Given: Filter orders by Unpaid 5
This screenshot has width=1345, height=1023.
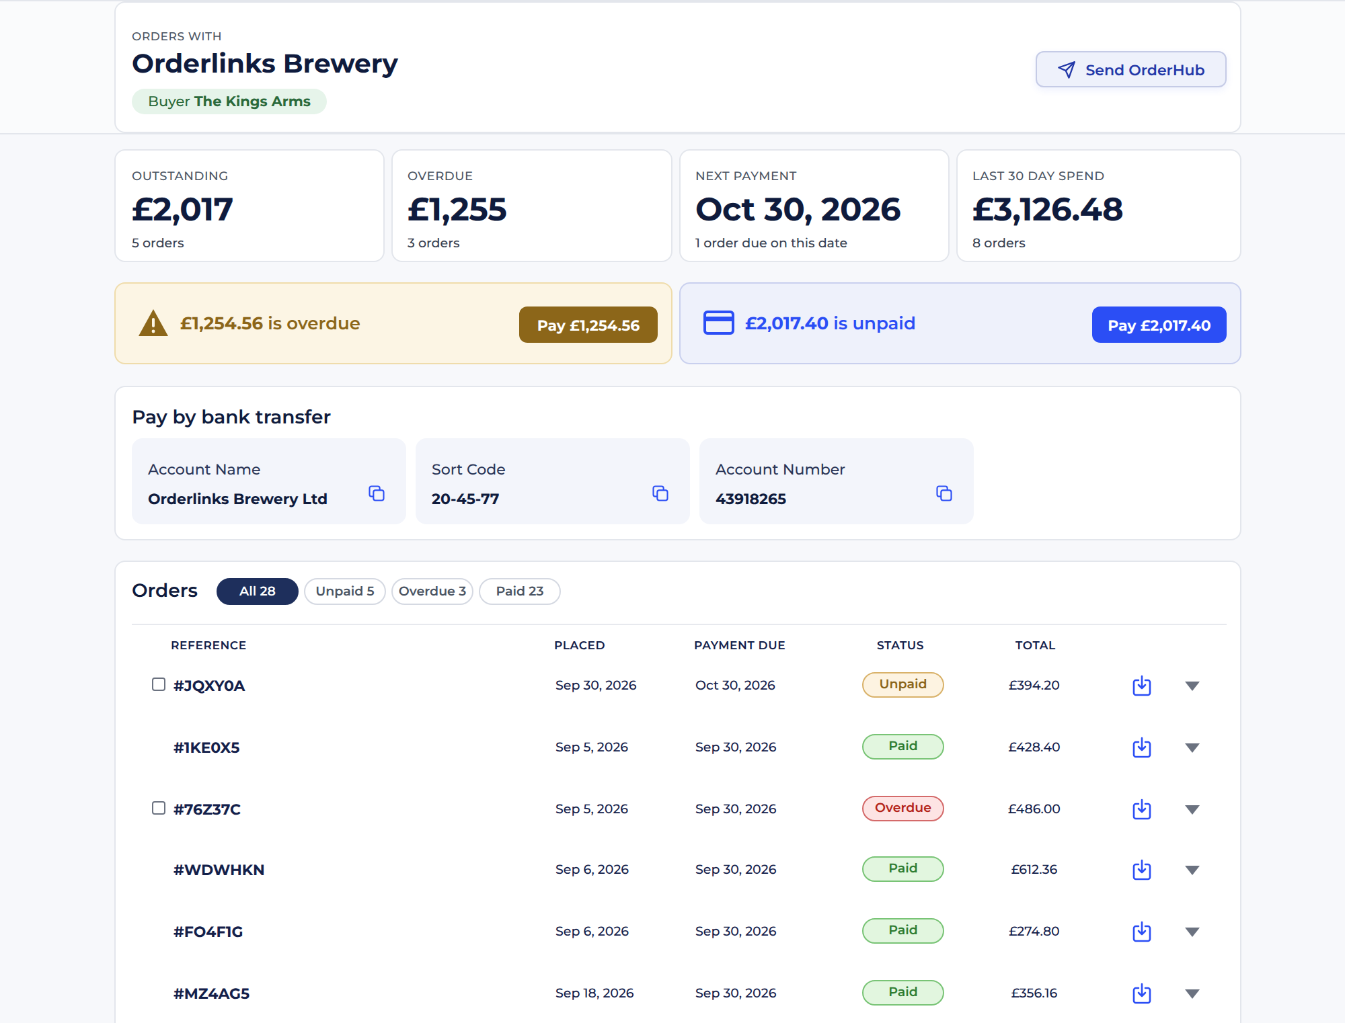Looking at the screenshot, I should coord(345,591).
